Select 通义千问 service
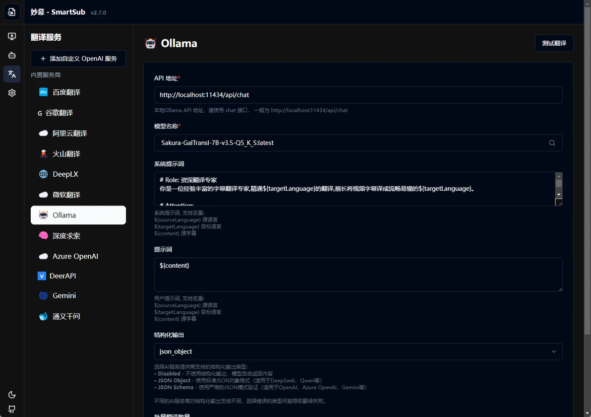Viewport: 591px width, 417px height. pos(78,316)
